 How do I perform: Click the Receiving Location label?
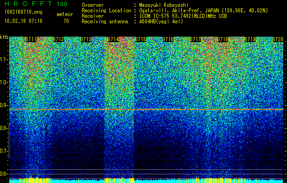coord(106,11)
